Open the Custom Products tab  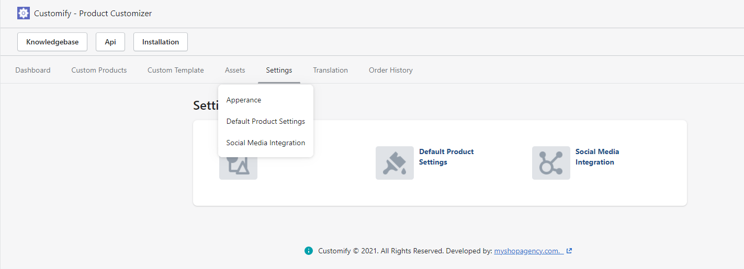tap(99, 70)
